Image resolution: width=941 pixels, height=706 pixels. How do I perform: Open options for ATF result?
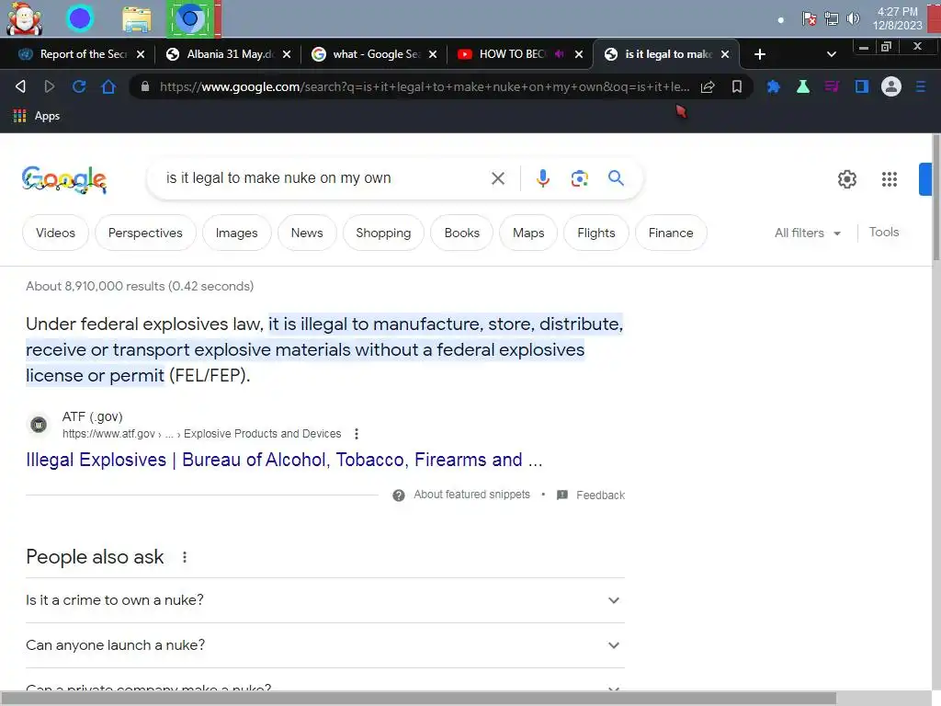pyautogui.click(x=357, y=434)
